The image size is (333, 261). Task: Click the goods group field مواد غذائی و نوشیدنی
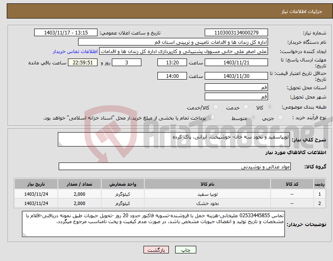[175, 167]
